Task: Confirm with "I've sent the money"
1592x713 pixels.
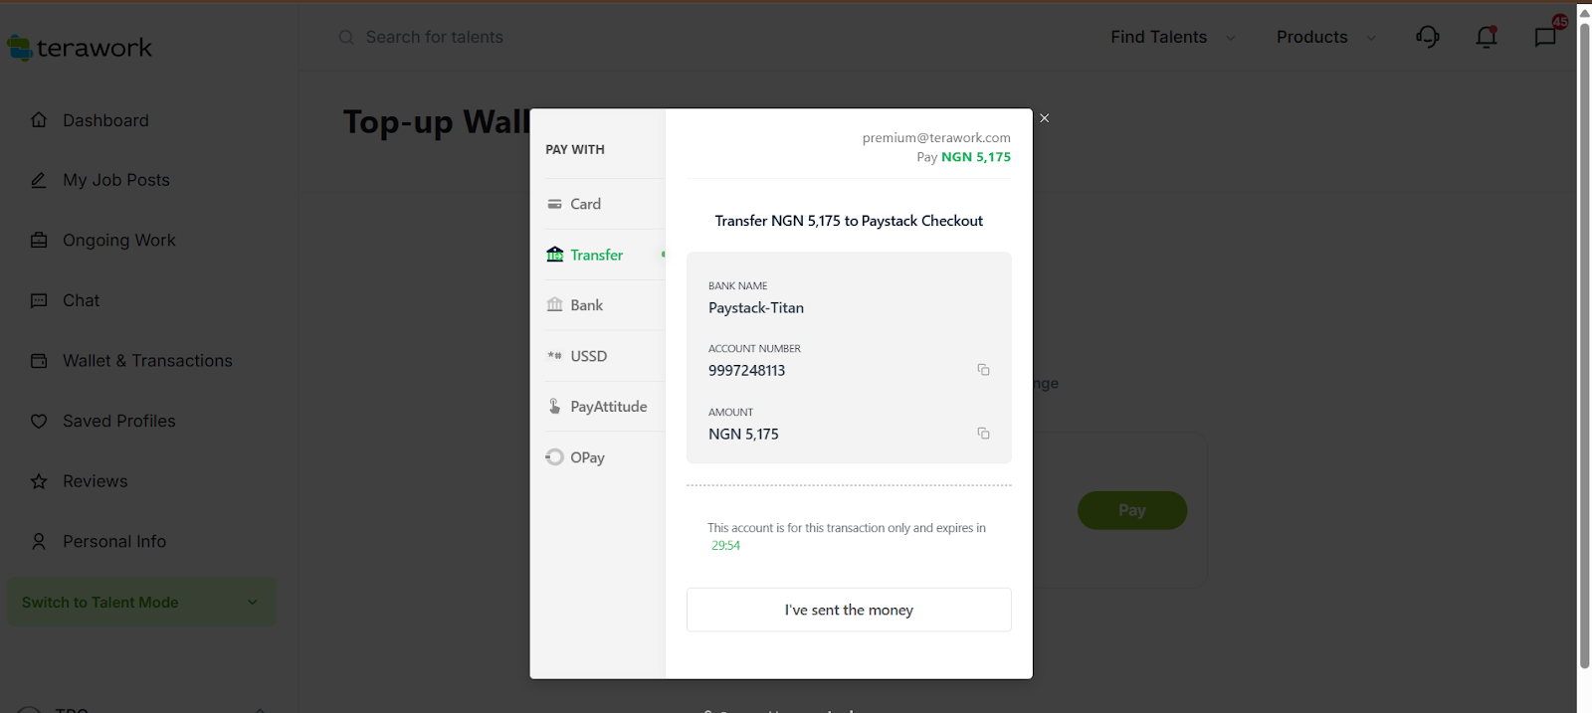Action: pos(849,610)
